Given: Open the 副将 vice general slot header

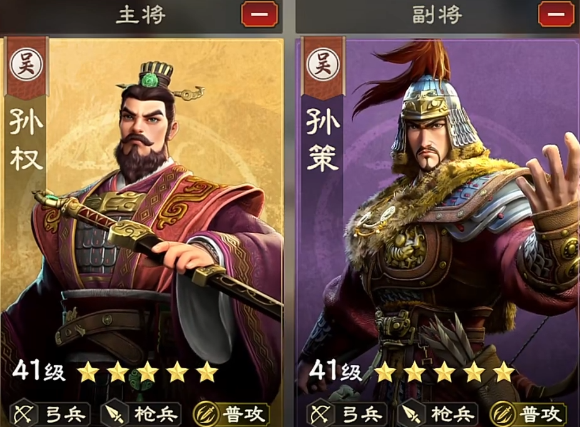Looking at the screenshot, I should pyautogui.click(x=437, y=16).
